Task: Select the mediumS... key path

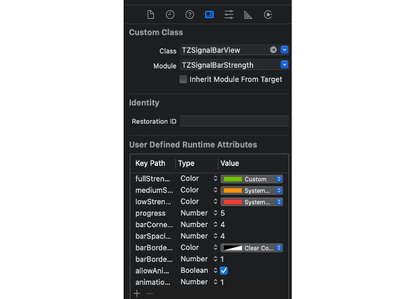Action: [154, 190]
